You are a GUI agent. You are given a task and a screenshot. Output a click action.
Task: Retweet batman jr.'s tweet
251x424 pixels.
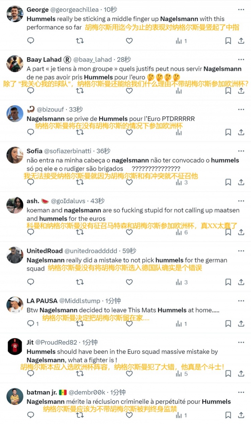80,415
